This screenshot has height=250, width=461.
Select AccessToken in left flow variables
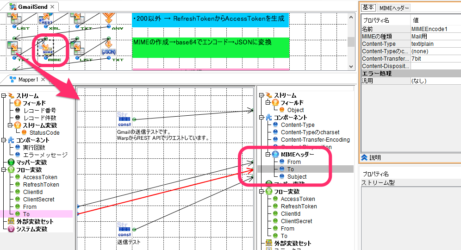pyautogui.click(x=40, y=177)
